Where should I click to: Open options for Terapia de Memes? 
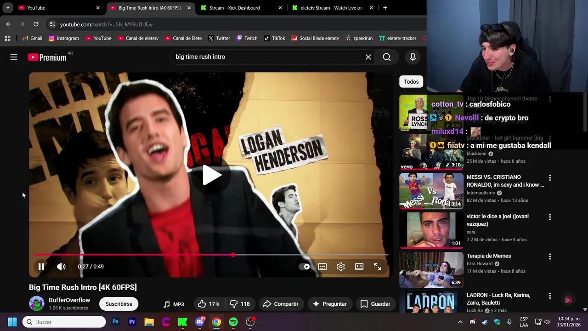click(x=550, y=257)
